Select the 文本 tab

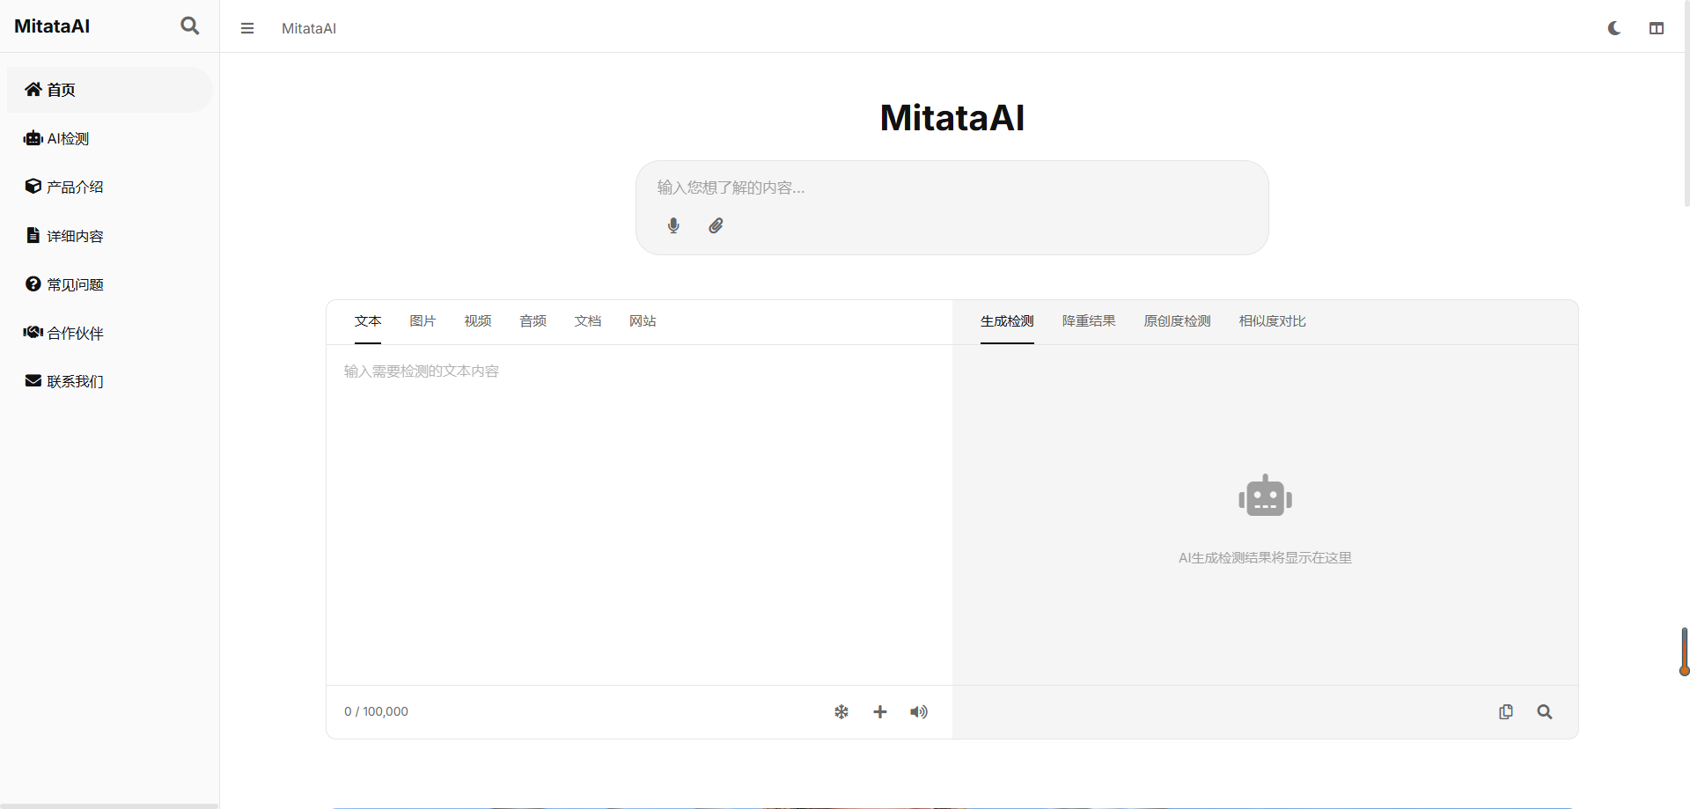tap(368, 321)
